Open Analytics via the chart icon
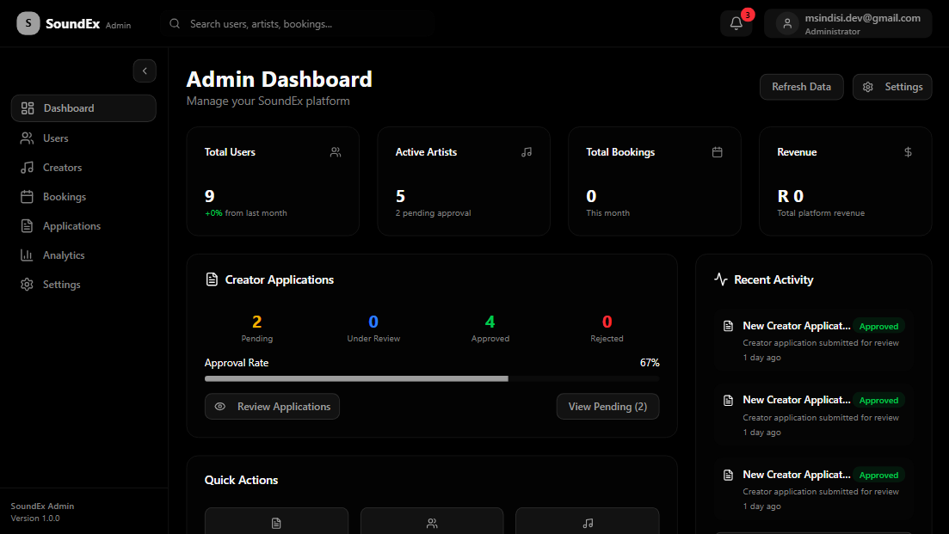 tap(27, 255)
